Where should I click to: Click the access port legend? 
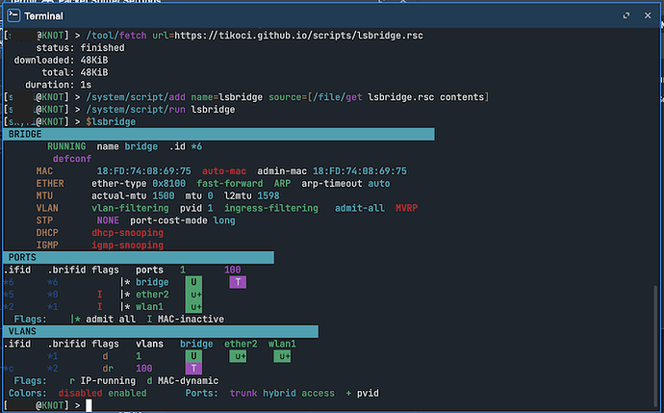point(318,393)
